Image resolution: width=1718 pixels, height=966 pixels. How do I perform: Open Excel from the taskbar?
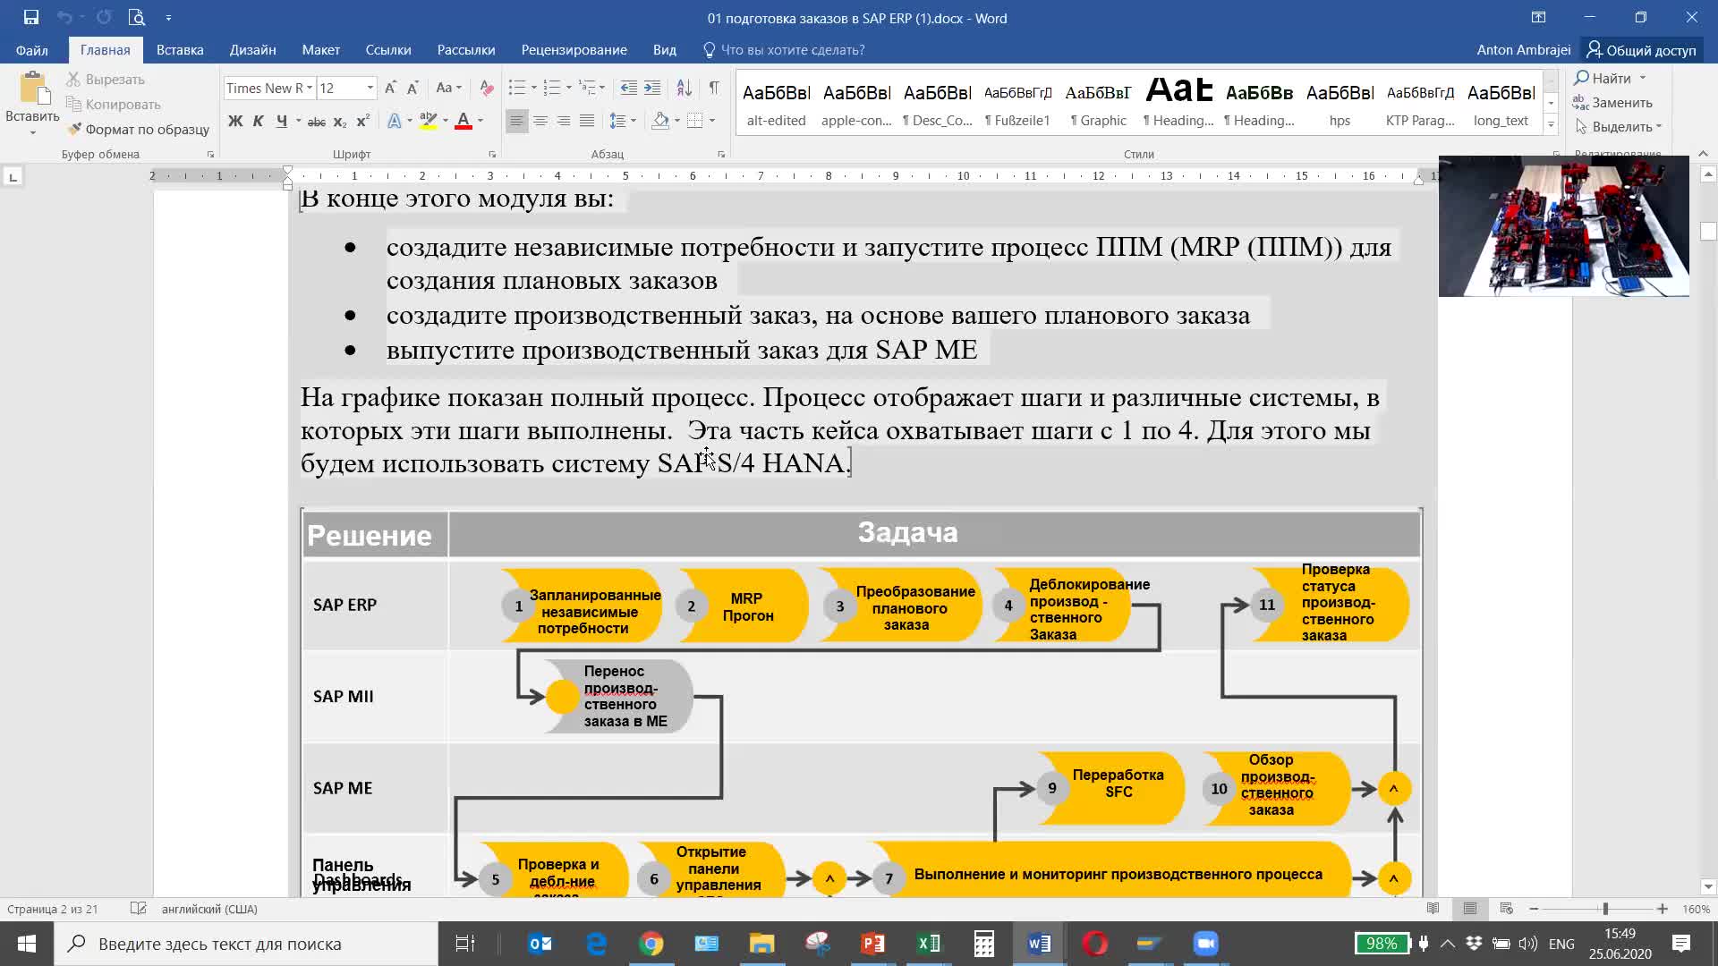[x=929, y=944]
